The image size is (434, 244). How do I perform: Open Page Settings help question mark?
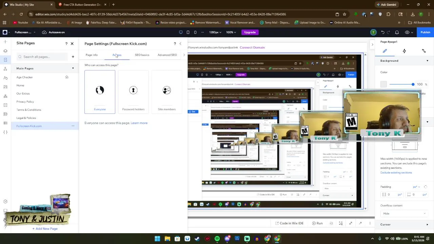pyautogui.click(x=175, y=44)
